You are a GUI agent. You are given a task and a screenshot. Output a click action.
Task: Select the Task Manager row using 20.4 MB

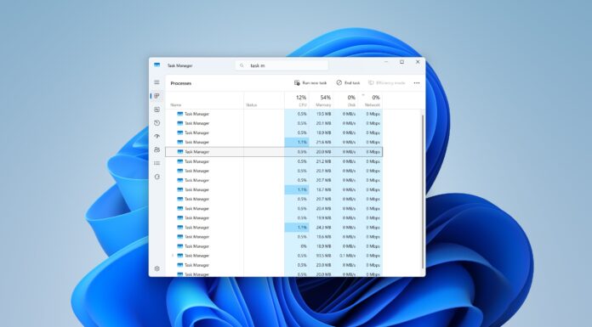tap(274, 209)
